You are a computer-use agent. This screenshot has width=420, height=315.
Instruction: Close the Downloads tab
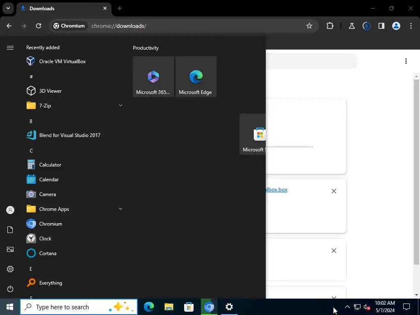(x=105, y=8)
